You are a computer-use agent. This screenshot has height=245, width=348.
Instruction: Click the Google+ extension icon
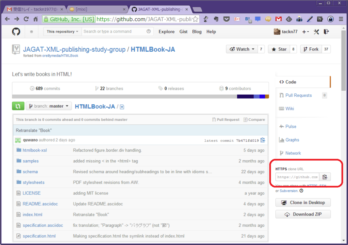pyautogui.click(x=237, y=19)
